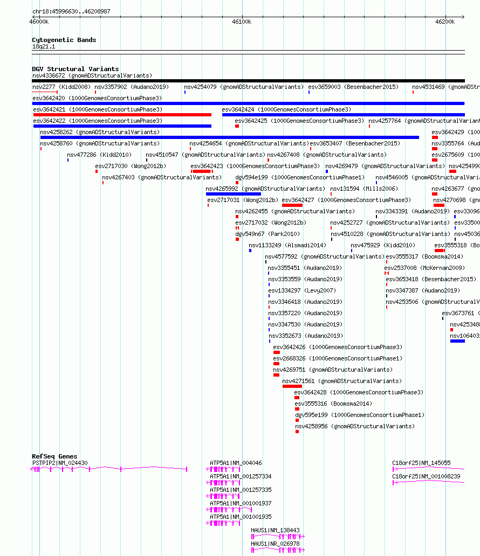
Task: Open nsv4254079 gnomAD variant label
Action: coord(244,87)
